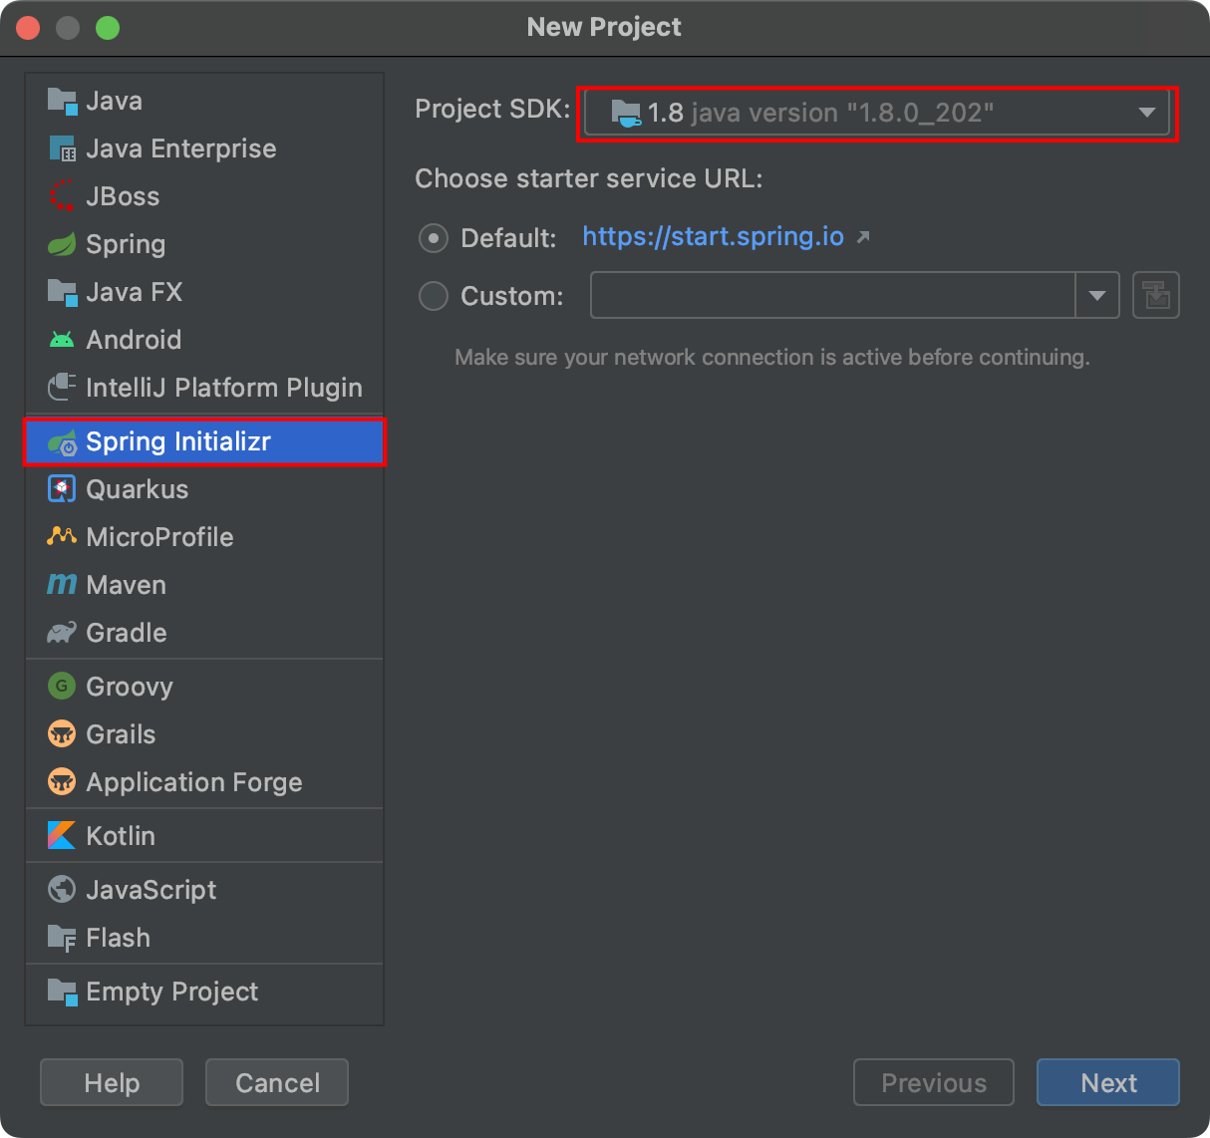Screen dimensions: 1210x1138
Task: Click the Application Forge icon
Action: point(62,781)
